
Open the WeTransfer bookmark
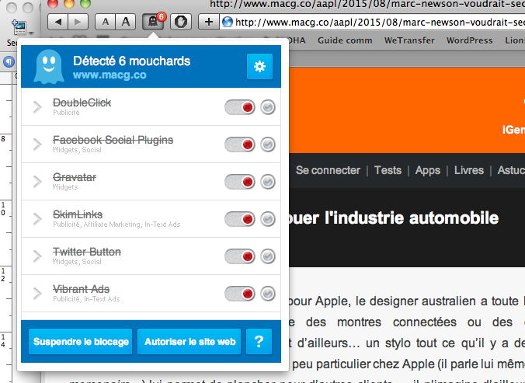pyautogui.click(x=409, y=40)
